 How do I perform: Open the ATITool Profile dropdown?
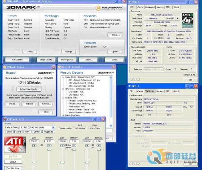point(53,127)
